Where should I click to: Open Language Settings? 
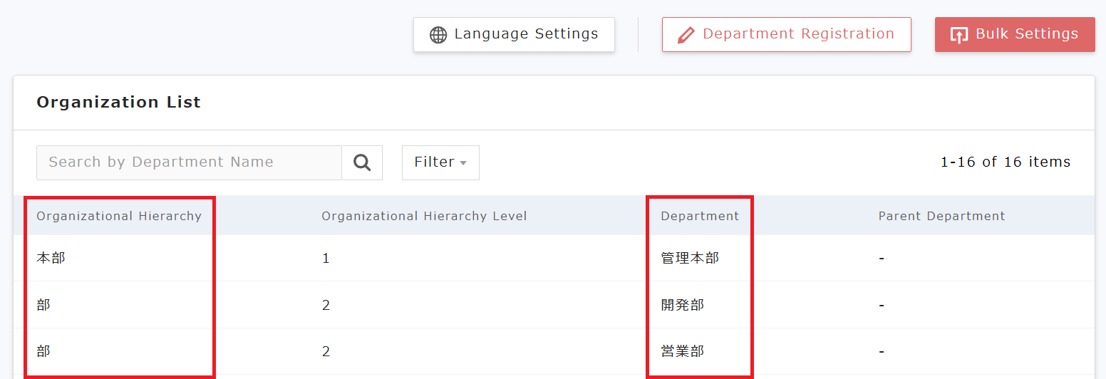coord(514,34)
